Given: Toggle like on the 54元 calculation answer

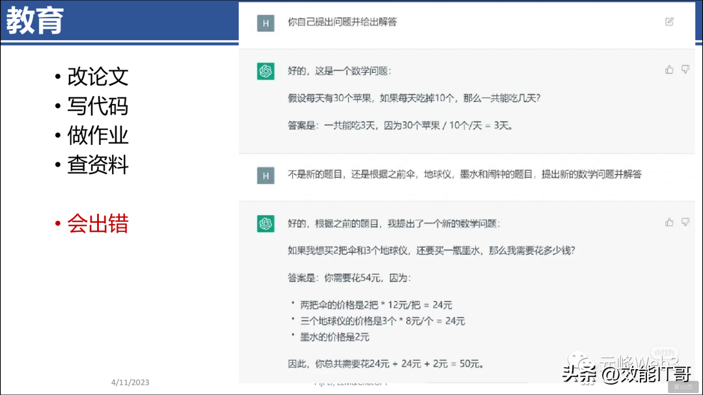Looking at the screenshot, I should pos(669,222).
